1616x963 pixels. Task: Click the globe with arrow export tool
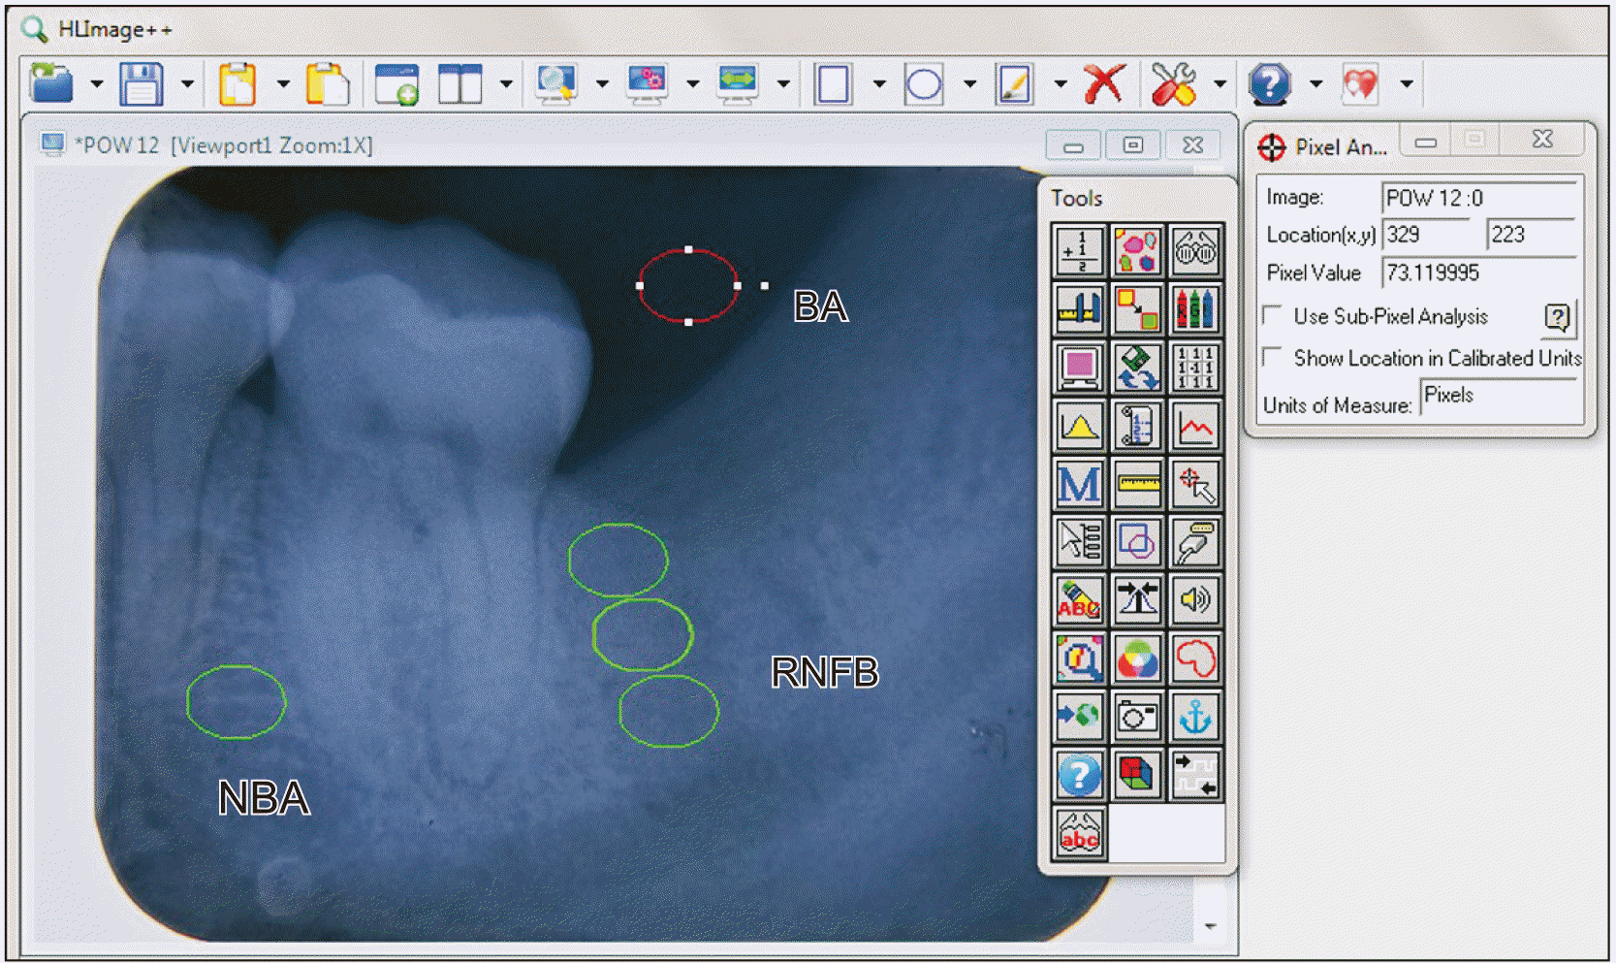coord(1079,717)
